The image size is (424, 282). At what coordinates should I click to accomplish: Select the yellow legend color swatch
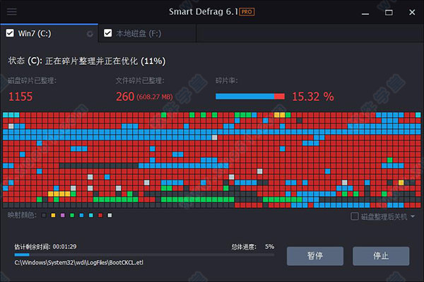click(x=53, y=215)
